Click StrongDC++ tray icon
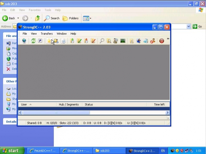The width and height of the screenshot is (206, 154). click(x=172, y=151)
